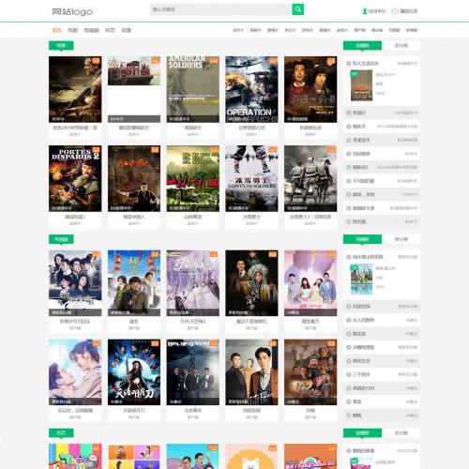Open 欧美剧 genre link in top bar
The width and height of the screenshot is (469, 469).
pyautogui.click(x=412, y=30)
